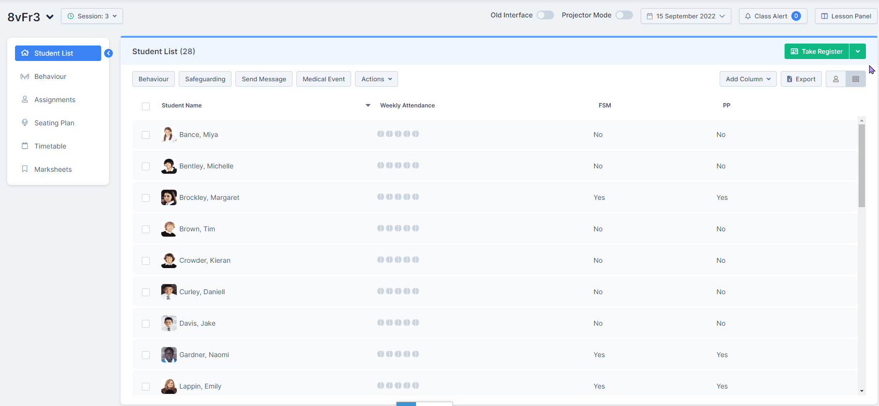Switch to list view icon
This screenshot has height=406, width=879.
(856, 79)
